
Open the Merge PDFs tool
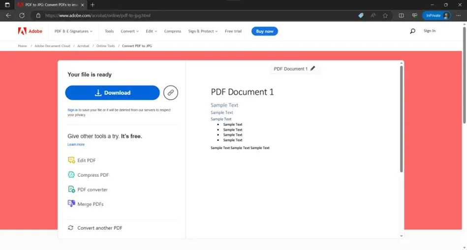pyautogui.click(x=86, y=204)
